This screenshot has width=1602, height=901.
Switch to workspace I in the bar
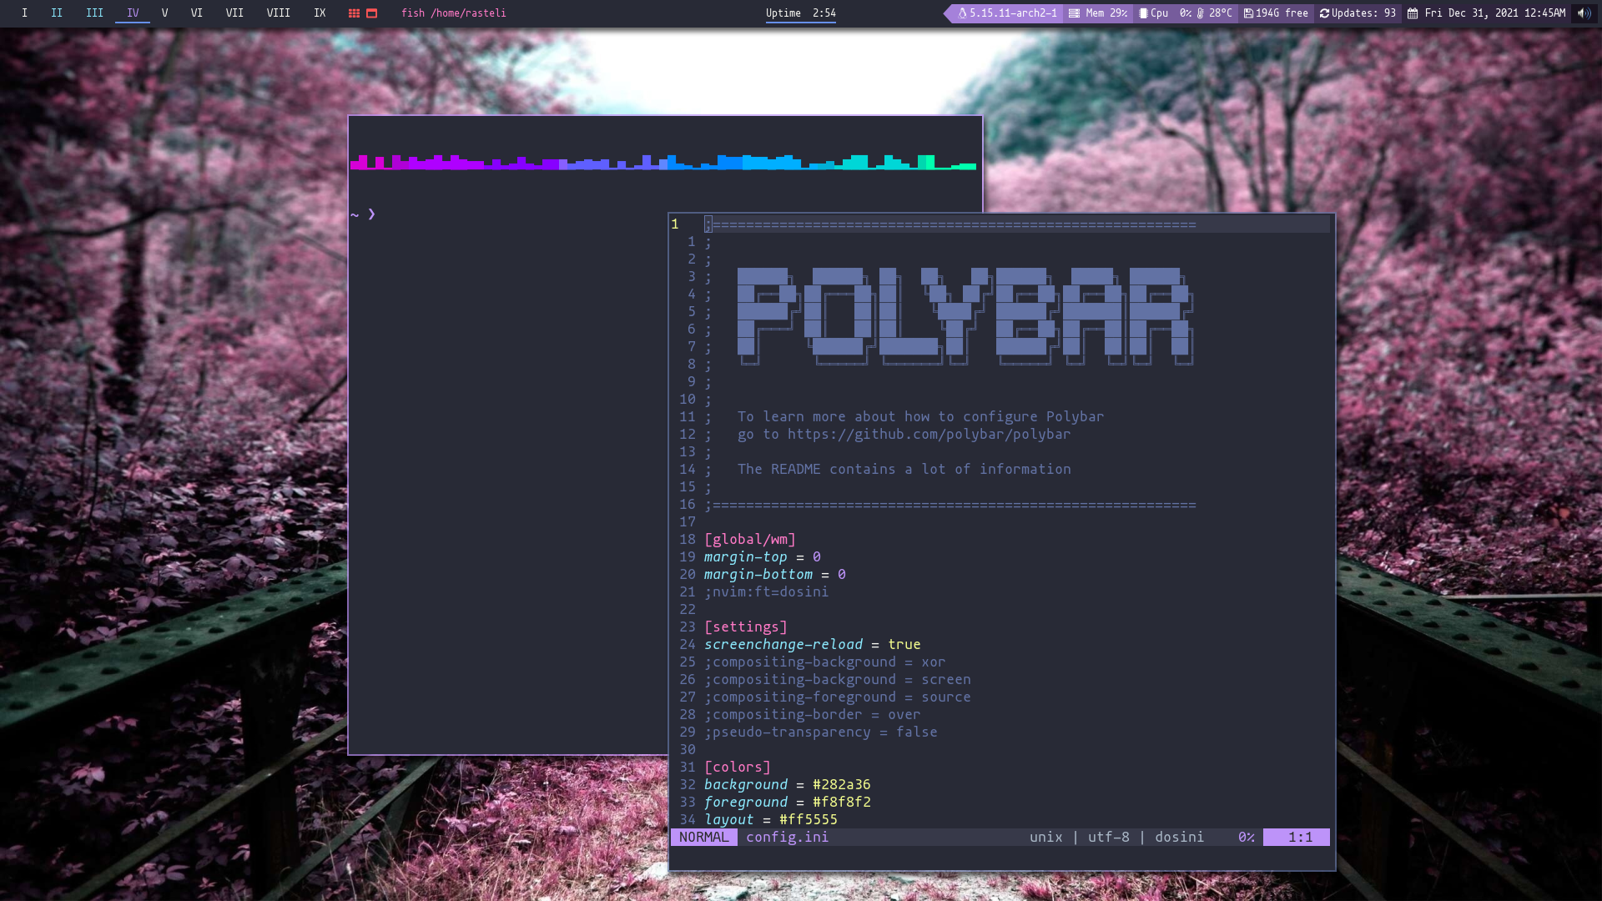[25, 13]
